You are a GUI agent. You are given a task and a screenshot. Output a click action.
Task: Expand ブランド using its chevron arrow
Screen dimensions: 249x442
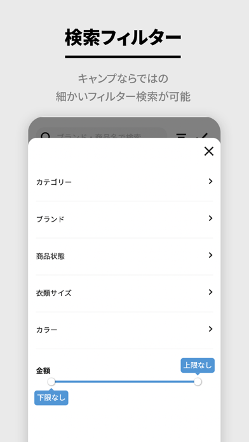(x=210, y=218)
